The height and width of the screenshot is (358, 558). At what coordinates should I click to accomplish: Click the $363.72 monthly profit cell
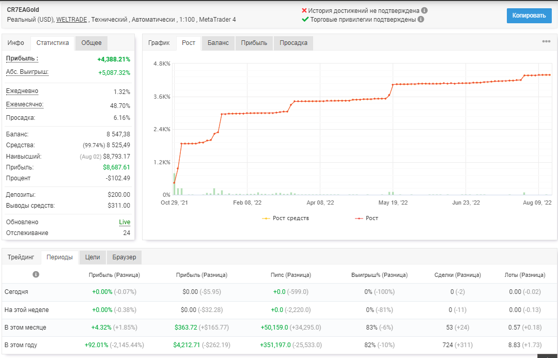tap(186, 328)
